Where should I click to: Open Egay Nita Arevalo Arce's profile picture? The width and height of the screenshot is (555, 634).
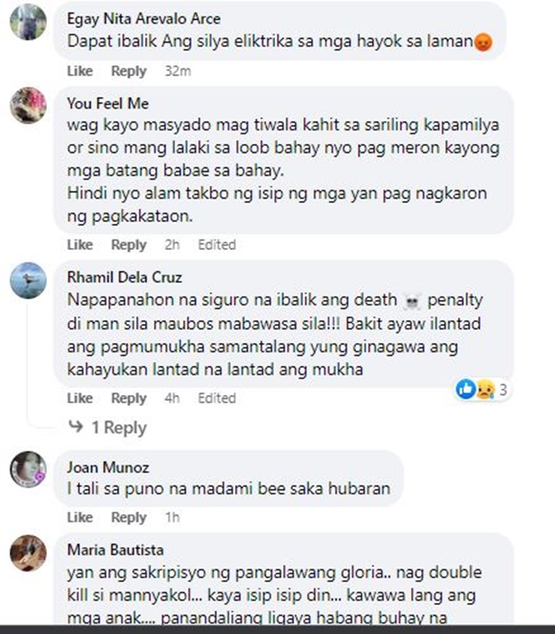click(x=28, y=21)
